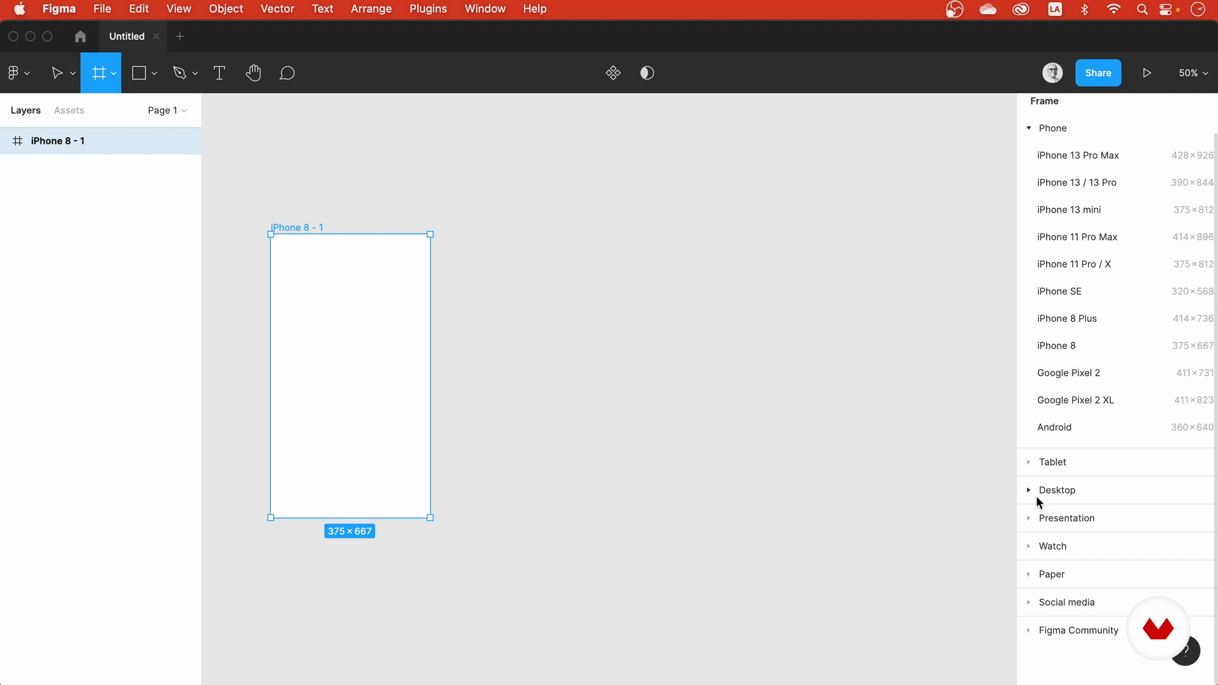Expand the Desktop frame presets

tap(1028, 490)
